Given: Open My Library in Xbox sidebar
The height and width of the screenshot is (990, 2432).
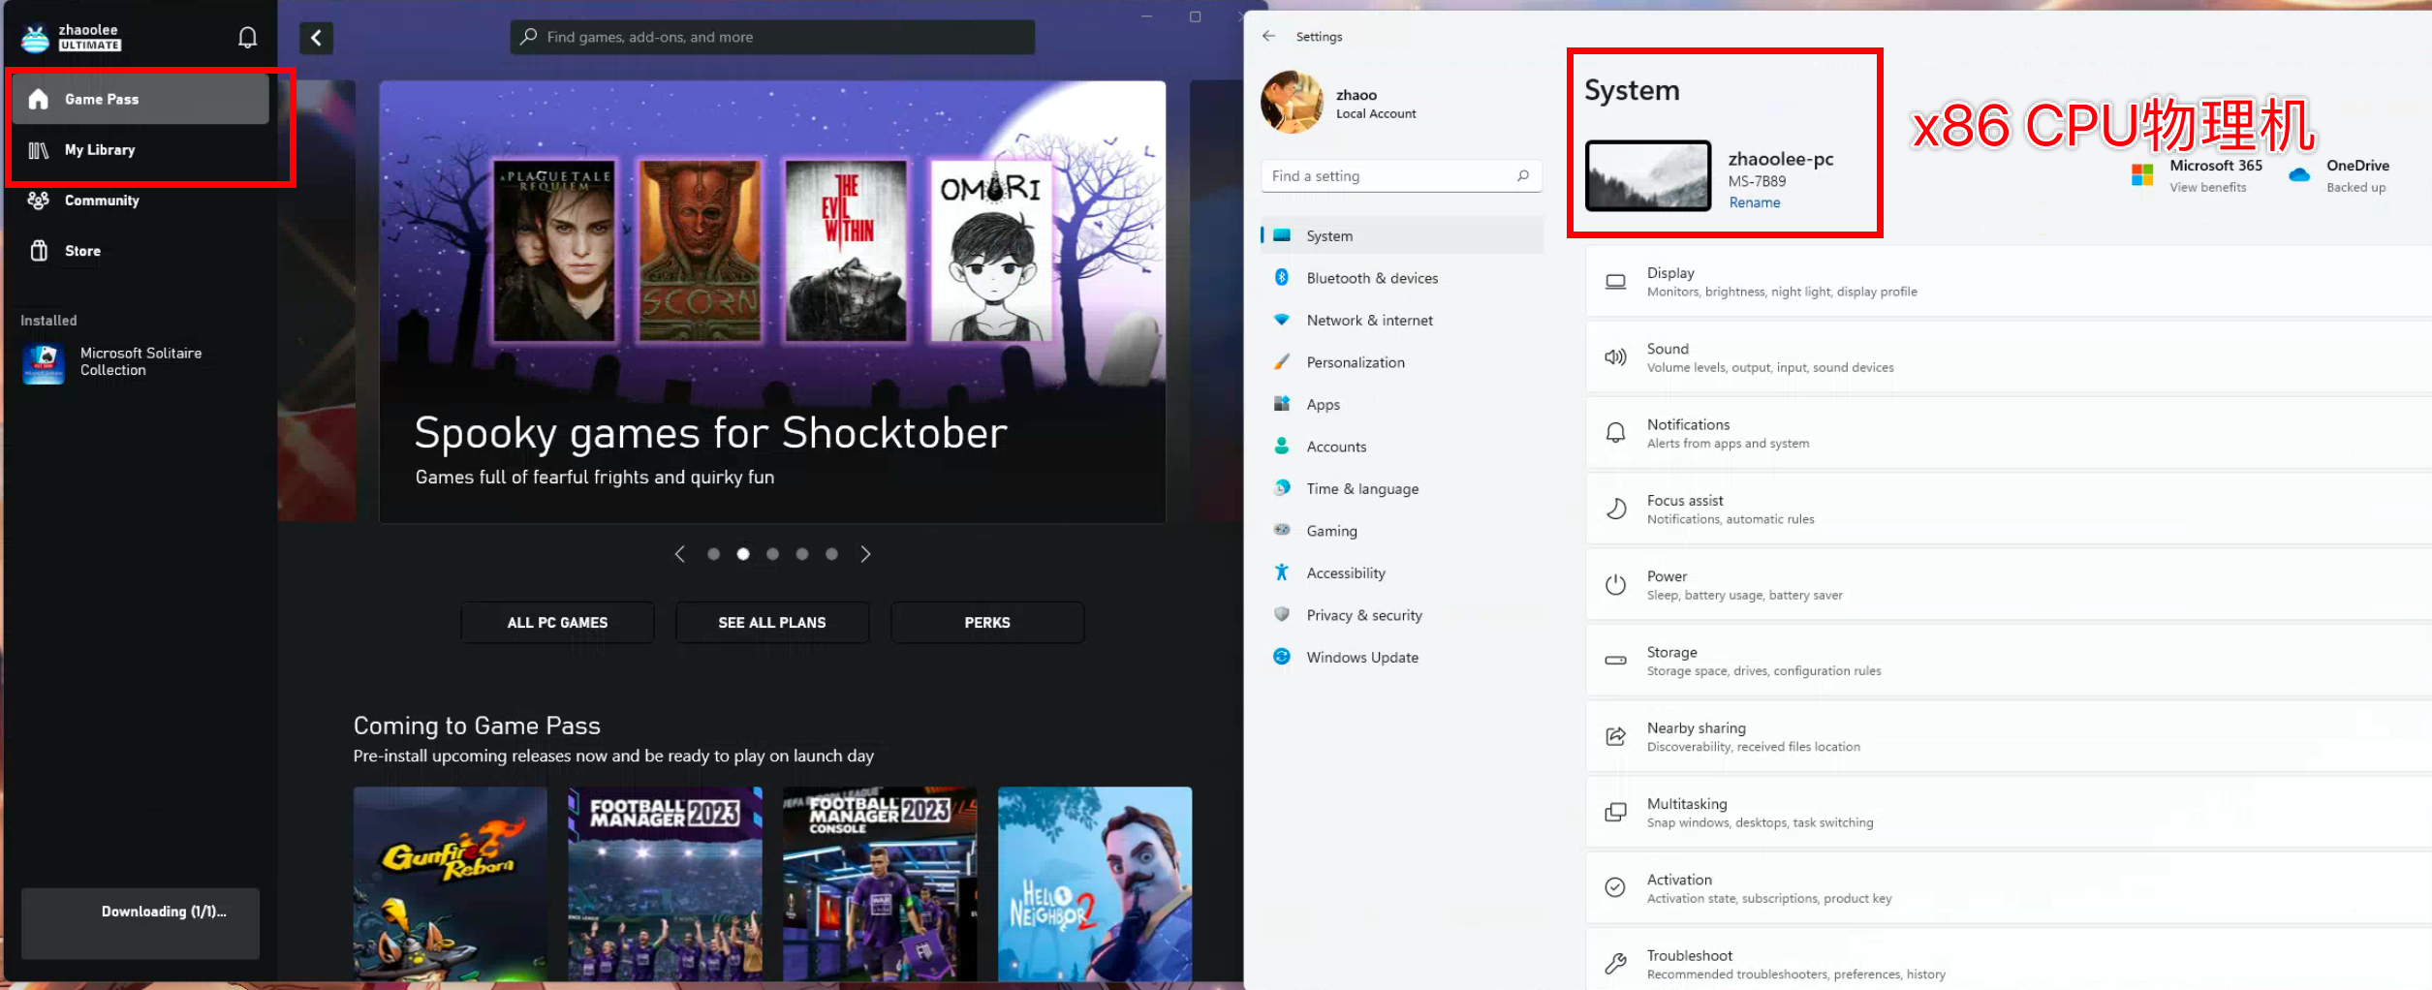Looking at the screenshot, I should coord(141,150).
